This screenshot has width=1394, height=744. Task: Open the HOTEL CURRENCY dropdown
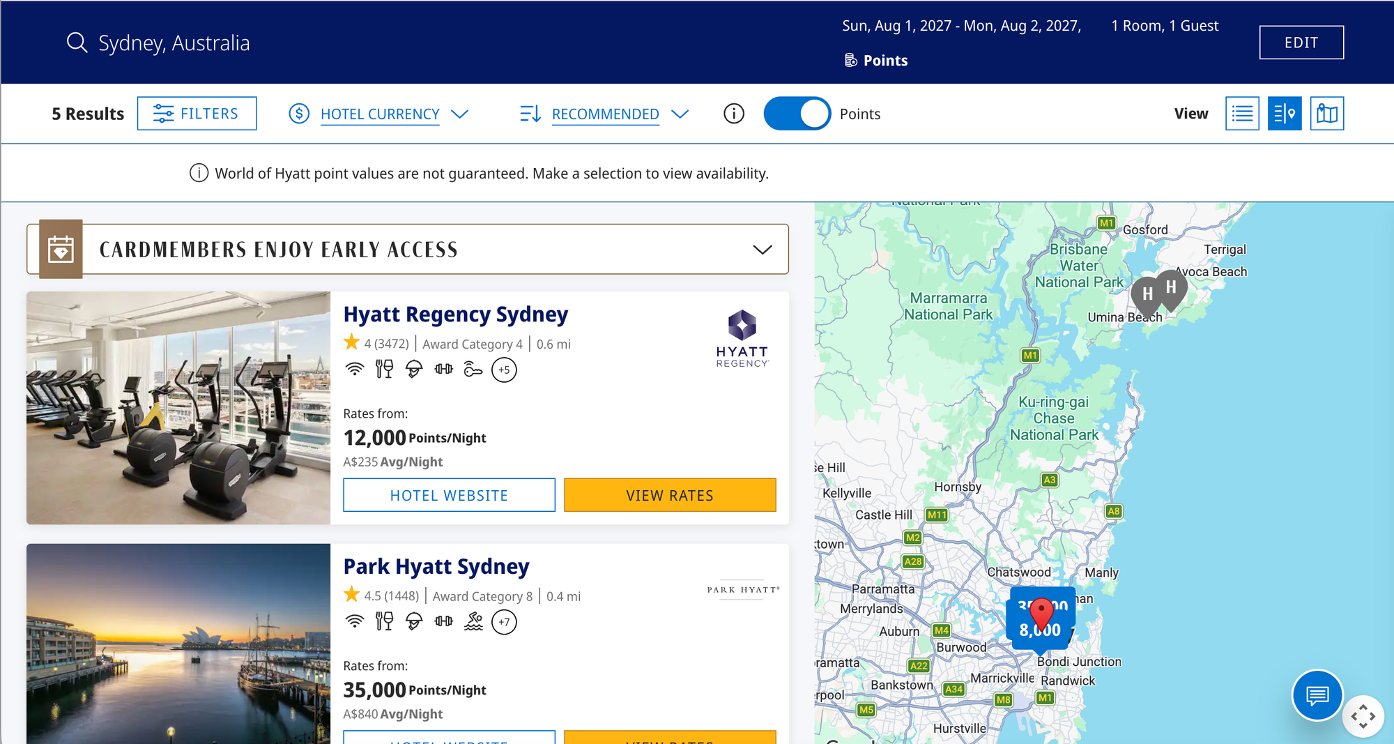click(x=380, y=114)
